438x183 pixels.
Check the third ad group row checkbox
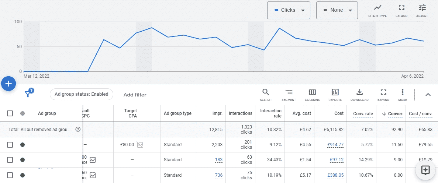click(x=10, y=175)
